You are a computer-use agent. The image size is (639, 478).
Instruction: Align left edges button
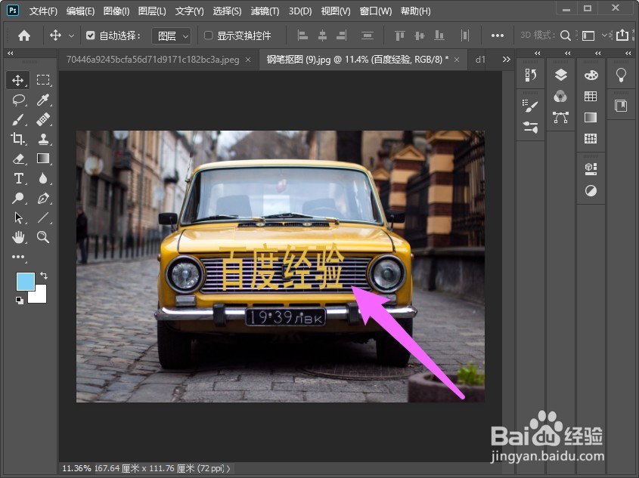click(x=302, y=35)
